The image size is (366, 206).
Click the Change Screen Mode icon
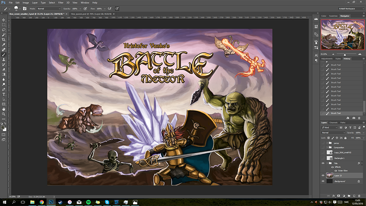(3, 140)
